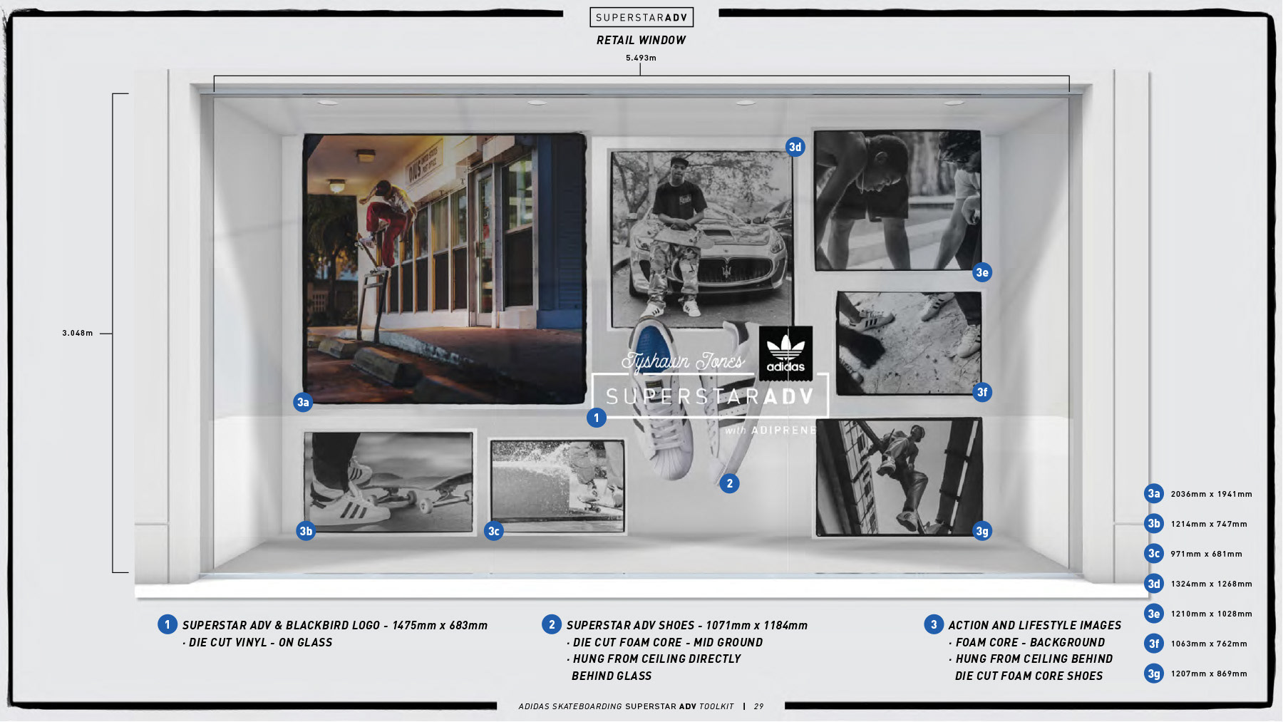This screenshot has width=1283, height=722.
Task: Click legend badge 3a beside 2036mm x 1941mm
Action: pos(1154,493)
